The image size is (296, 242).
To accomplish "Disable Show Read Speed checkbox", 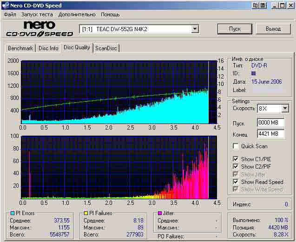I will tap(236, 182).
